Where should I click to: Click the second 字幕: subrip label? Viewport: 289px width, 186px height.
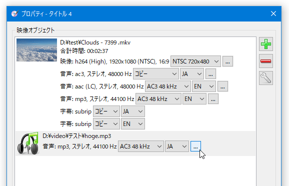pyautogui.click(x=76, y=124)
